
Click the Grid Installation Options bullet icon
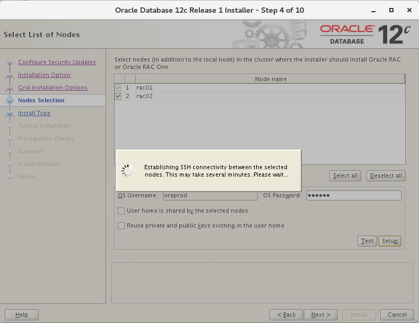click(x=10, y=89)
